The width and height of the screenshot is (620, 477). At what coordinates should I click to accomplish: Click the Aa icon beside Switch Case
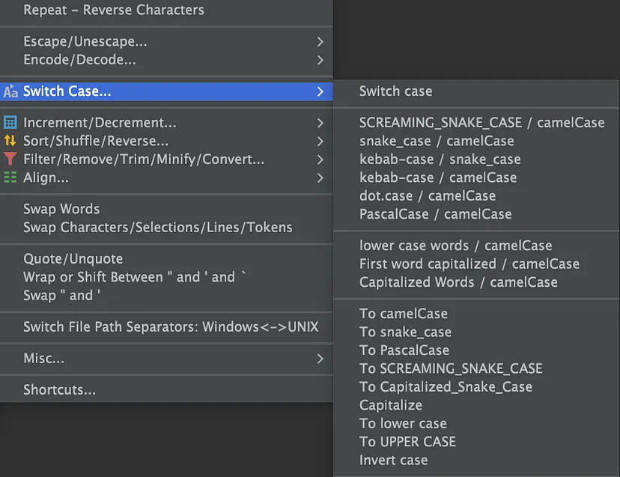[x=10, y=92]
